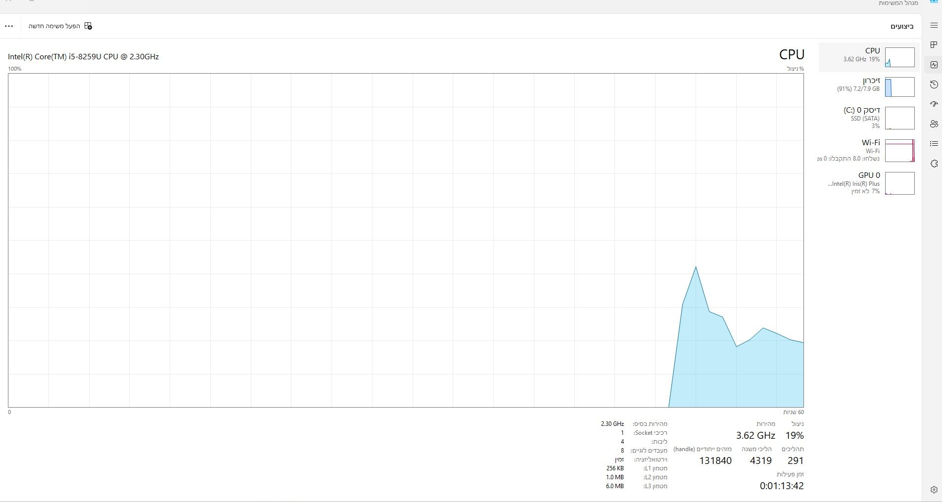Screen dimensions: 942x502
Task: Click the '6.0 MB' L3 cache value
Action: (615, 486)
